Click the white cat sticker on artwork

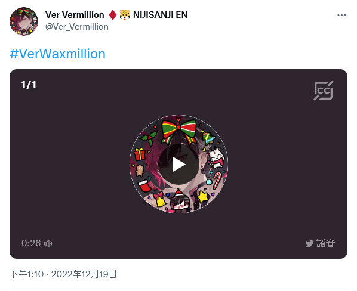pos(216,157)
